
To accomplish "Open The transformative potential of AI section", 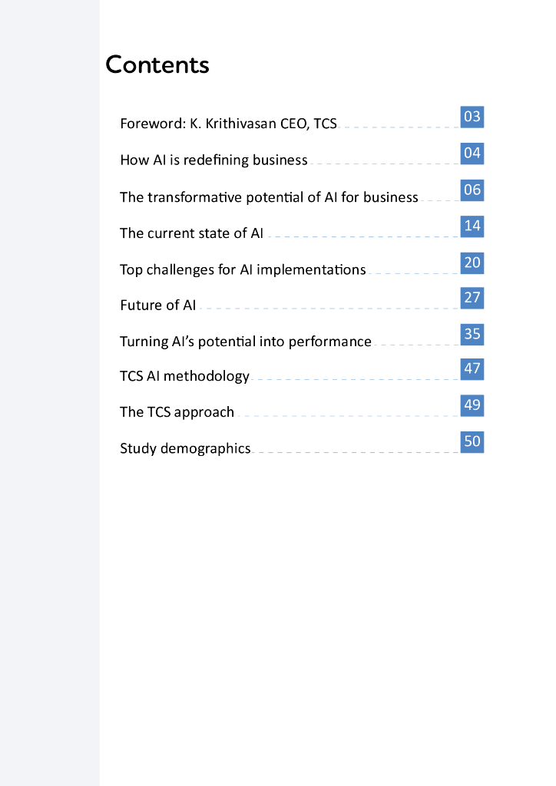I will pyautogui.click(x=269, y=197).
